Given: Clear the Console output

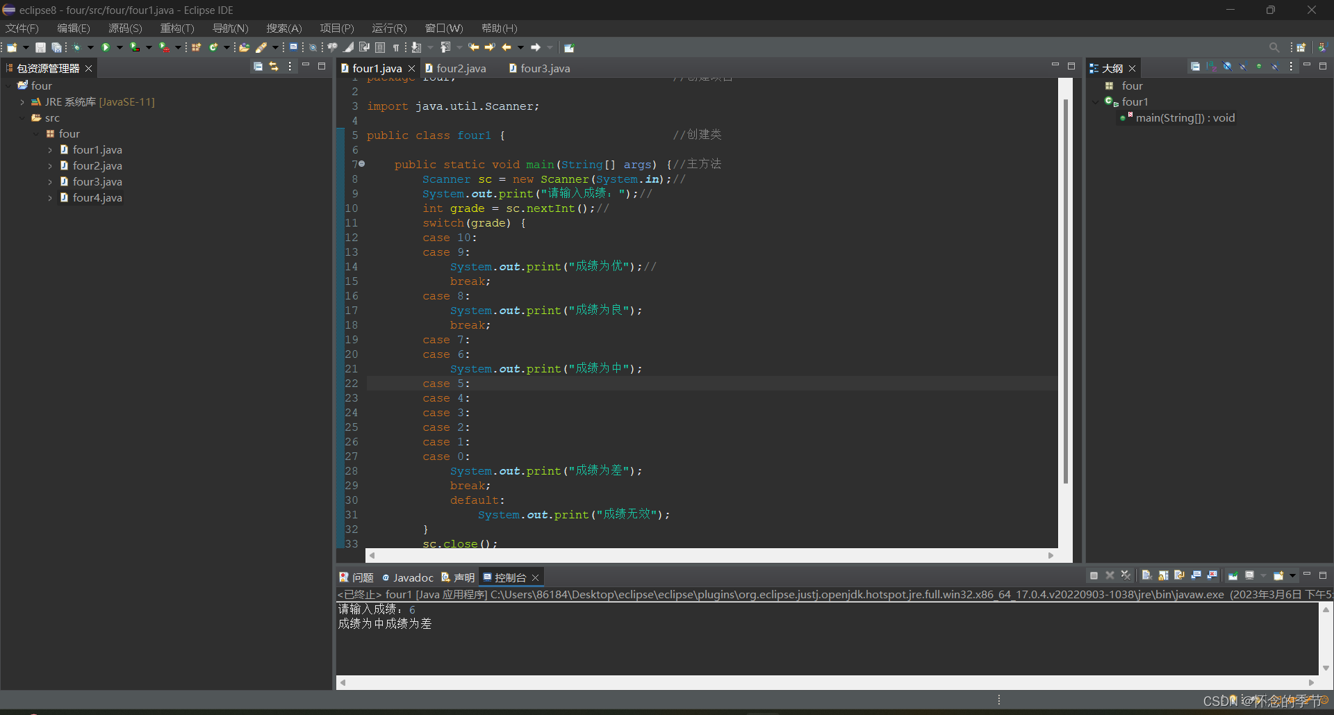Looking at the screenshot, I should (1147, 576).
